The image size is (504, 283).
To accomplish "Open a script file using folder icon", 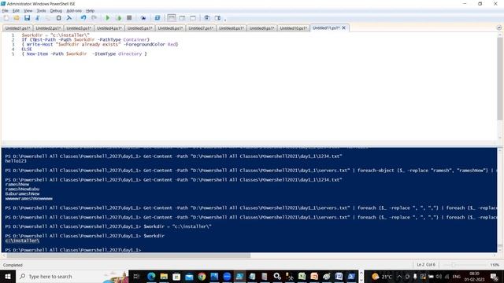I will point(17,18).
